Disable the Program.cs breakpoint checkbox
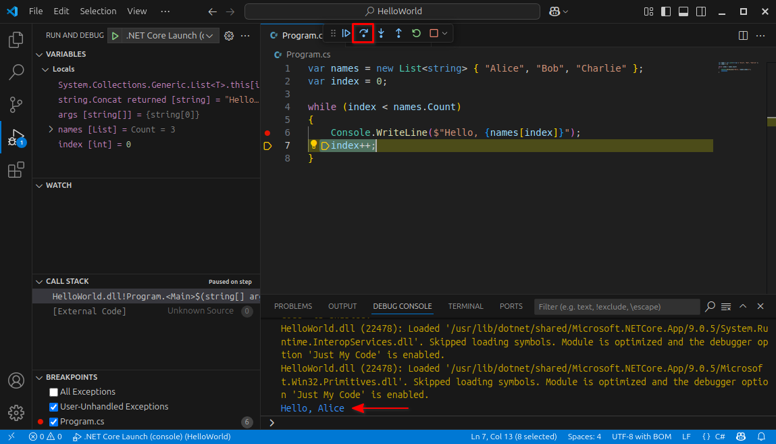The width and height of the screenshot is (776, 444). (x=53, y=422)
